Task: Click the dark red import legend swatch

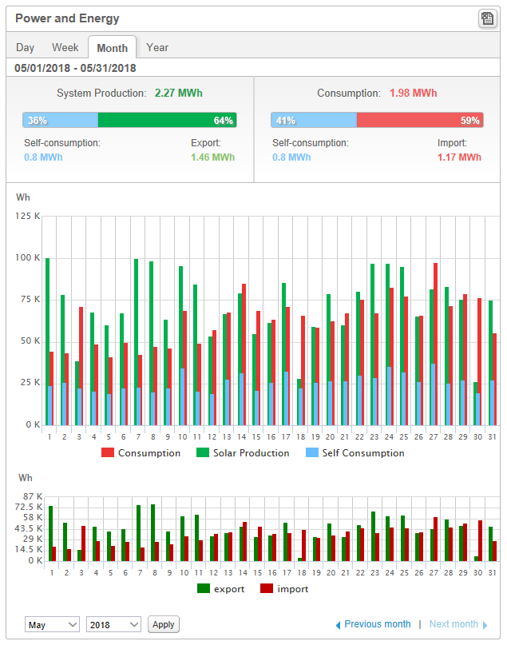Action: pyautogui.click(x=267, y=588)
